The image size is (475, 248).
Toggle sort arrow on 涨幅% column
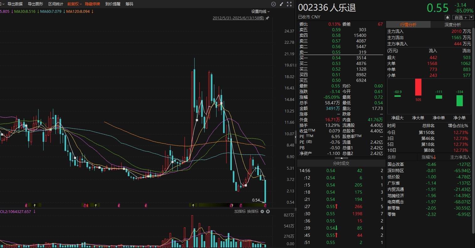tap(435, 157)
